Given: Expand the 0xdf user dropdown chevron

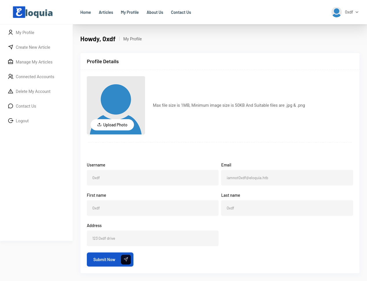Looking at the screenshot, I should pyautogui.click(x=357, y=12).
